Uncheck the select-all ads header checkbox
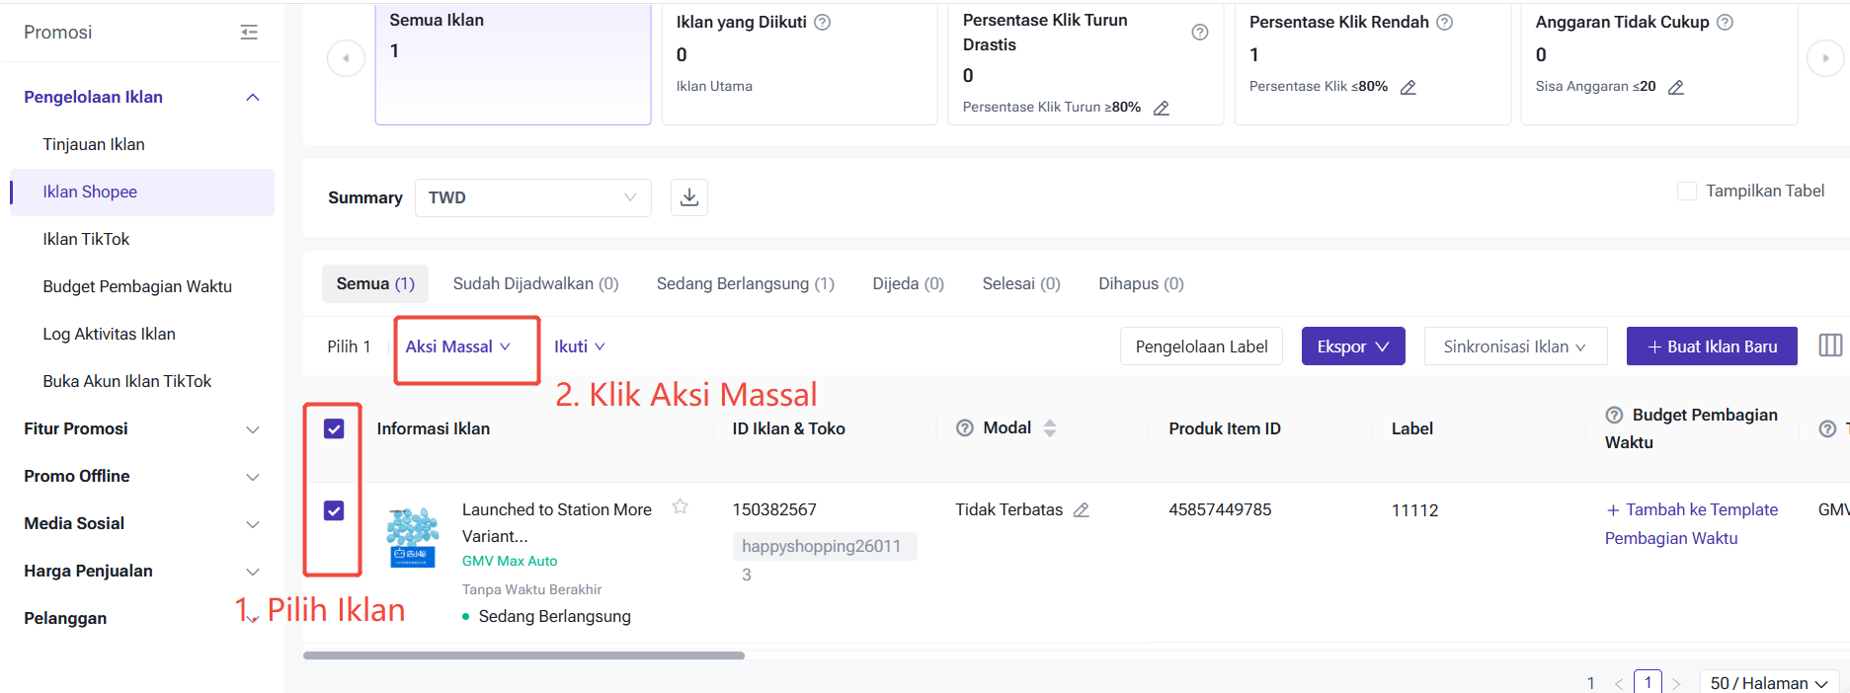1850x693 pixels. 334,428
